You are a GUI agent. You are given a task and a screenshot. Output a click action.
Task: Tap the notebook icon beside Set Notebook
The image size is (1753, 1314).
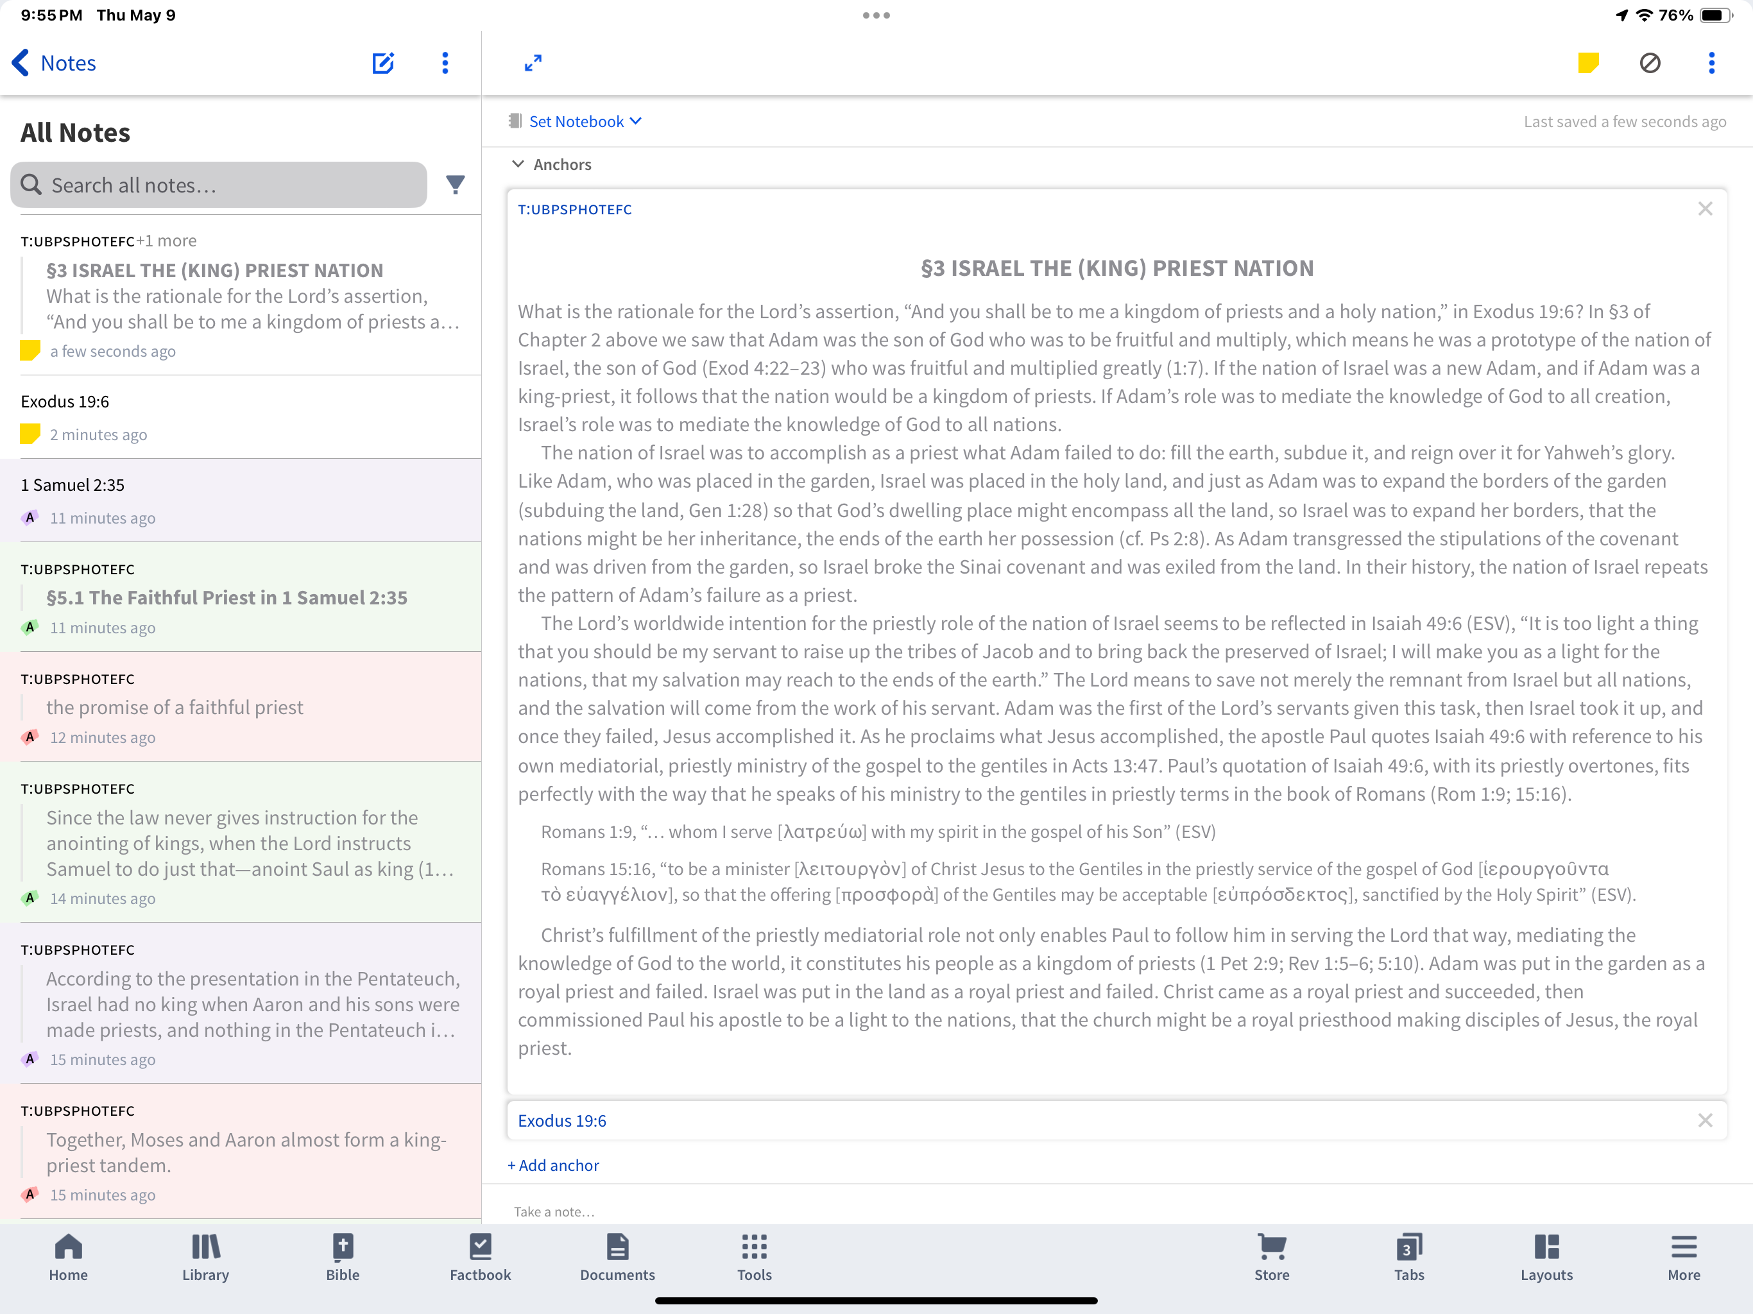tap(515, 121)
